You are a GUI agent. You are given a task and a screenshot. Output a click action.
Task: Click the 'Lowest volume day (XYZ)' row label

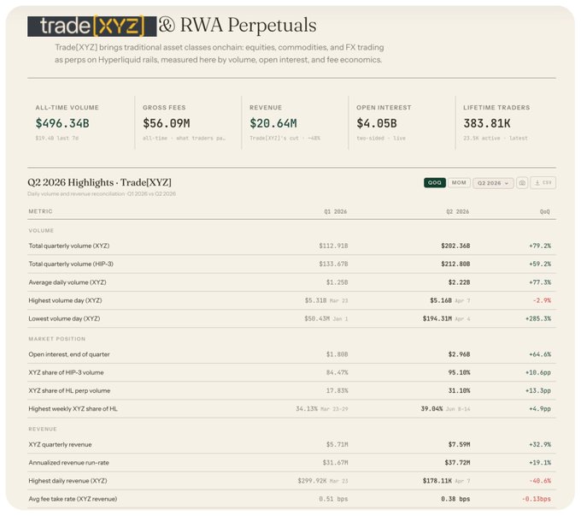click(64, 318)
